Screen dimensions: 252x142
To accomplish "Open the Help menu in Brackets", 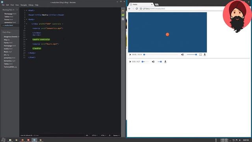I will [x=37, y=5].
